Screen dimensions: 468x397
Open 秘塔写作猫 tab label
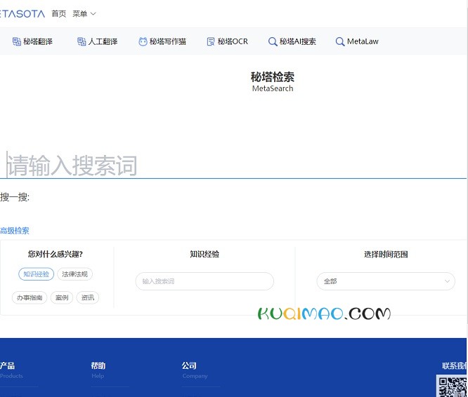[168, 41]
